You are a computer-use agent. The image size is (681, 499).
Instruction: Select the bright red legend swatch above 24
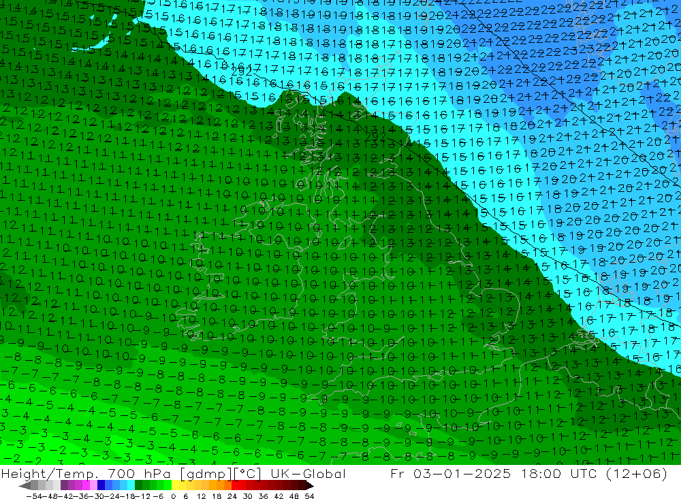235,485
